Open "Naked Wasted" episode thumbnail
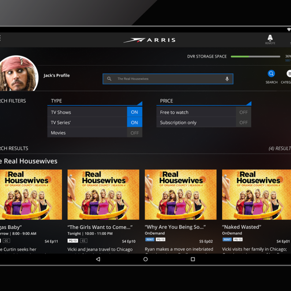 point(257,194)
